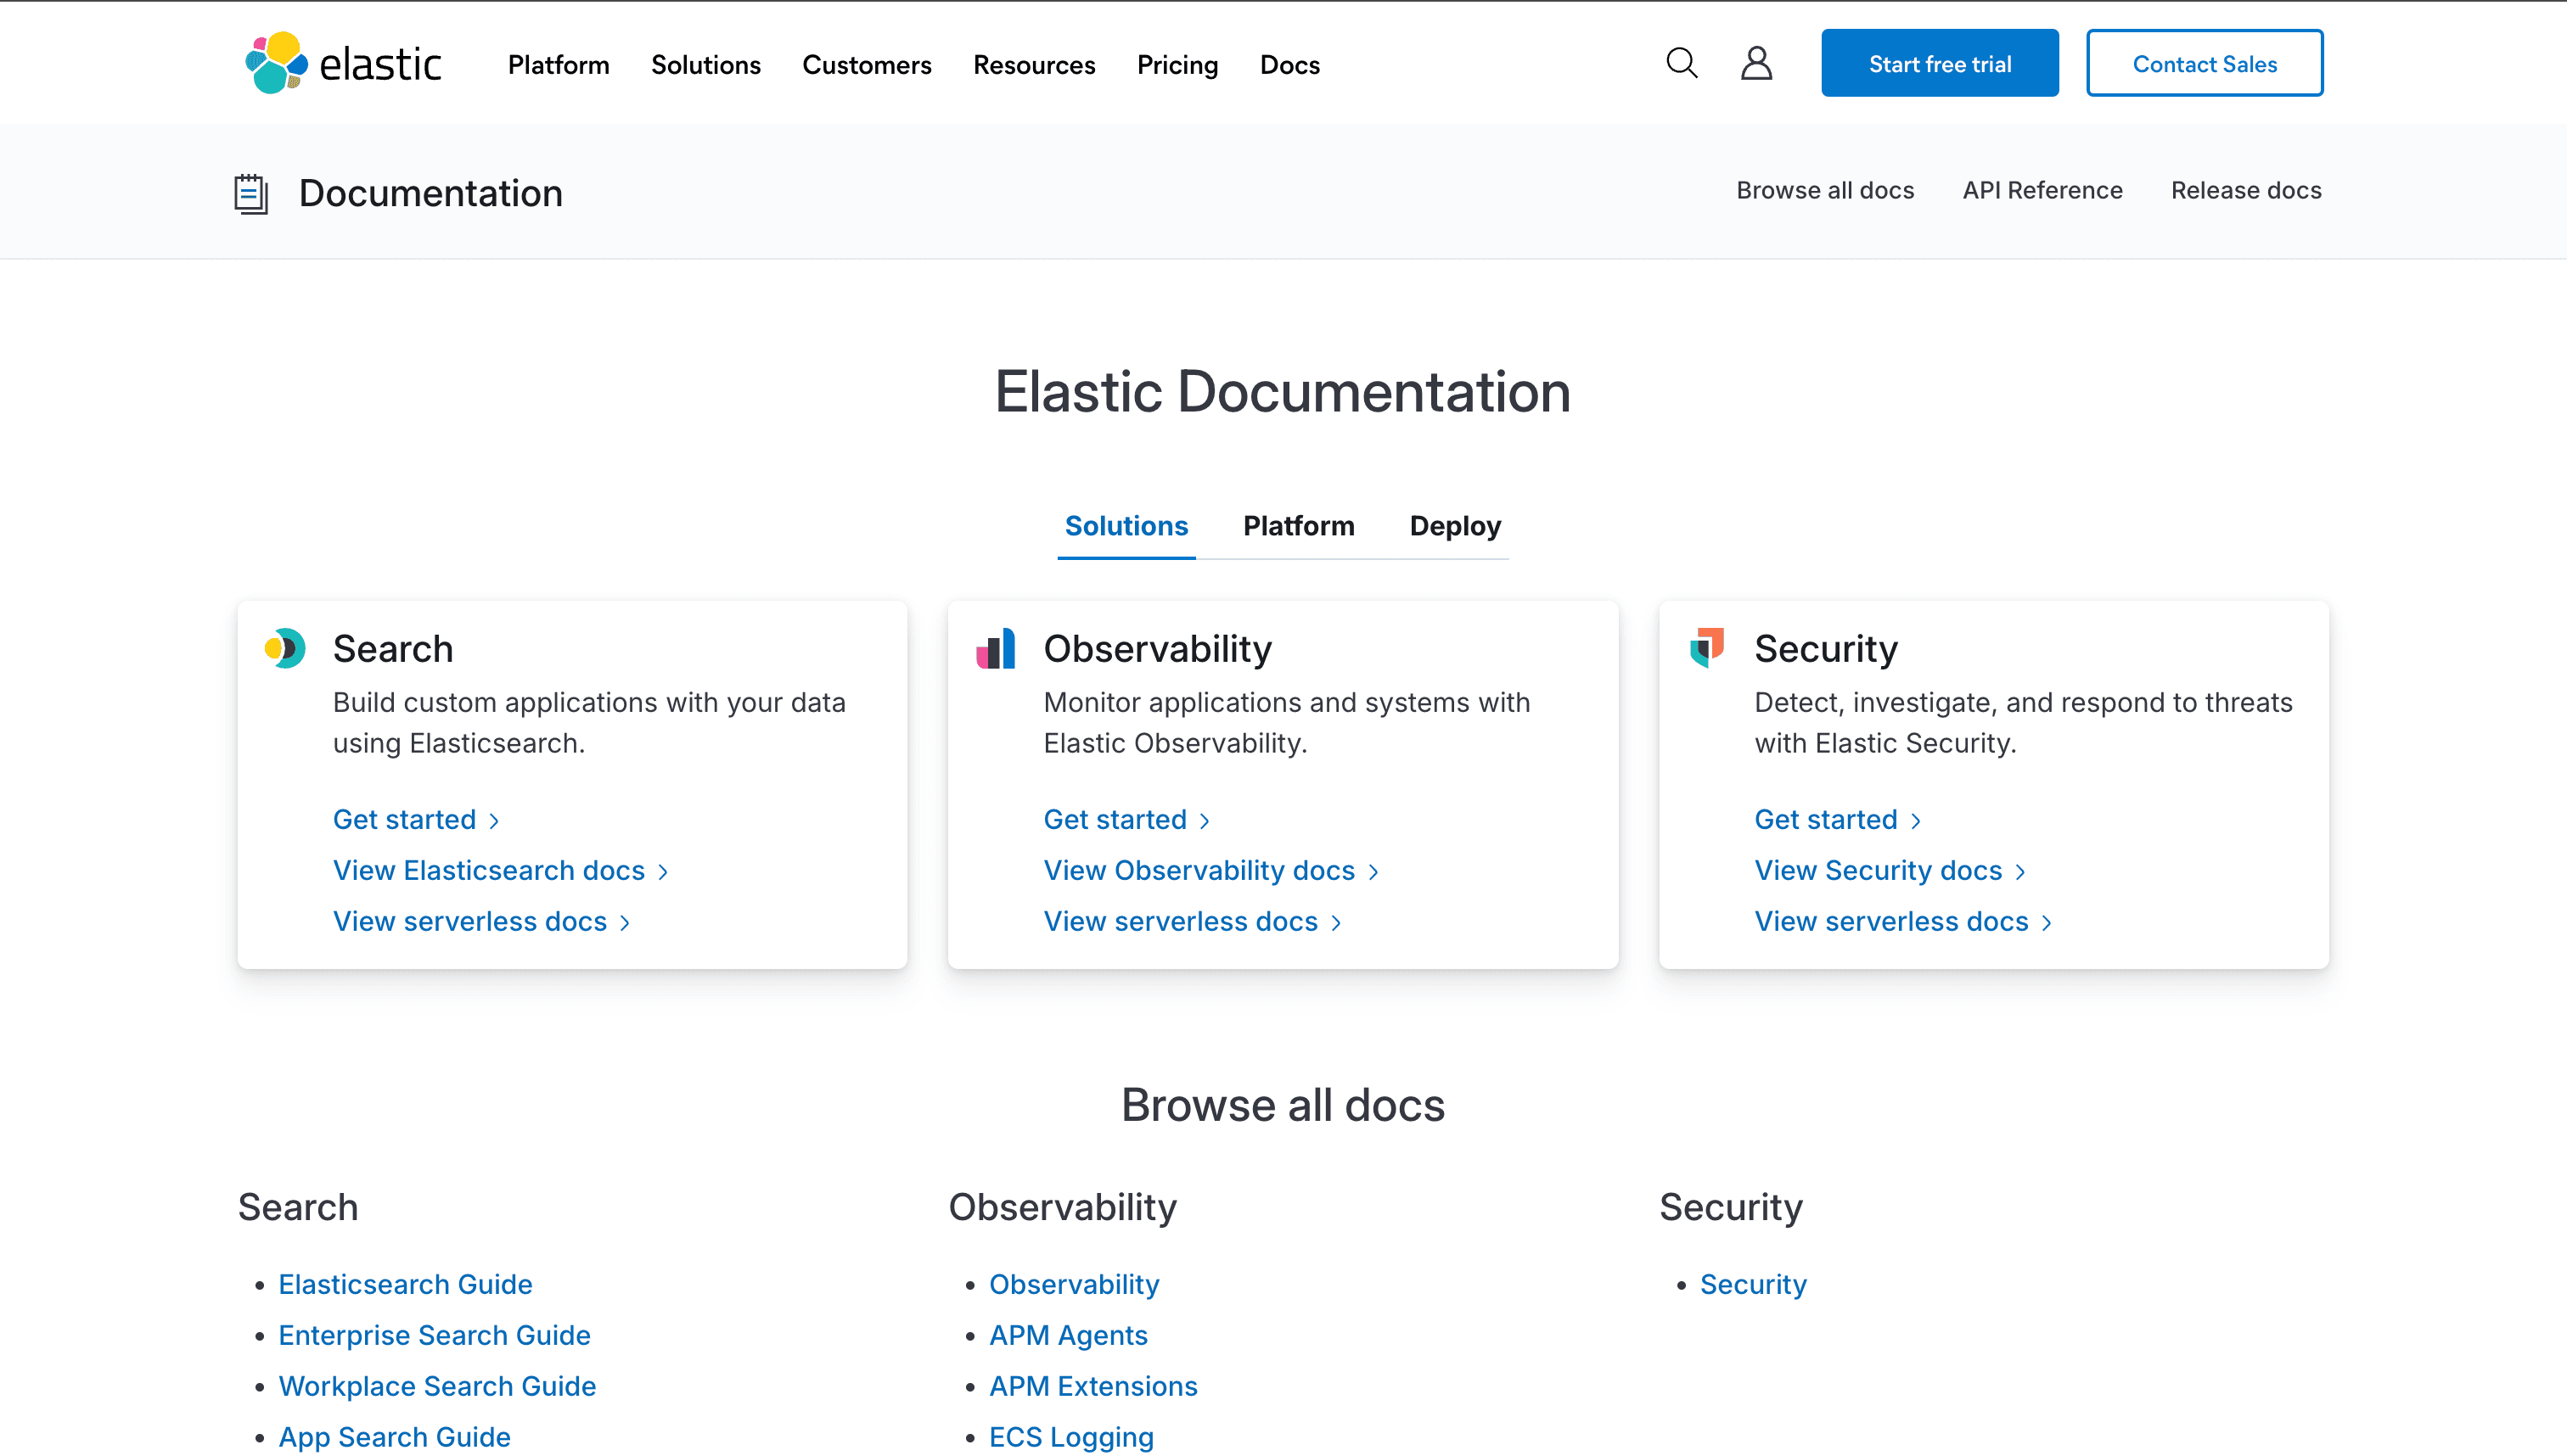Open the Enterprise Search Guide link
Screen dimensions: 2567x1456
point(434,1335)
